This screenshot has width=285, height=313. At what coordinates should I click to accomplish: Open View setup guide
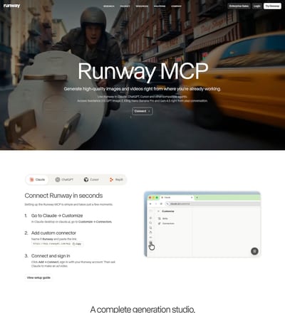tap(38, 277)
